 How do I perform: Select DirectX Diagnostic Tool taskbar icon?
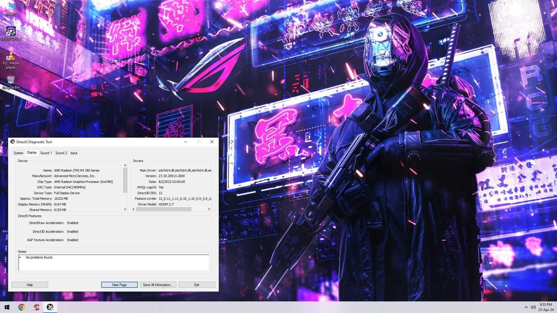(x=50, y=307)
